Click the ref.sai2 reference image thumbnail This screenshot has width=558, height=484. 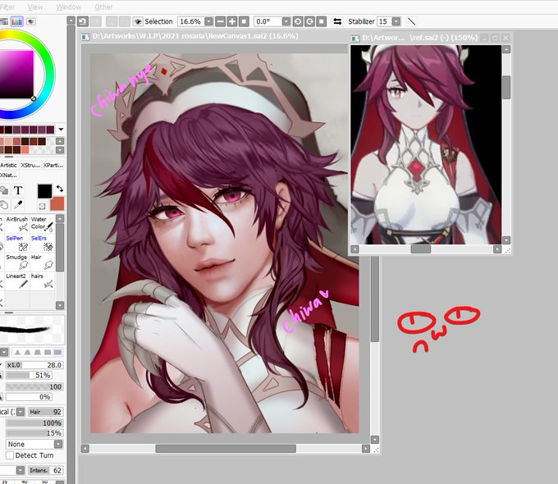pyautogui.click(x=426, y=144)
